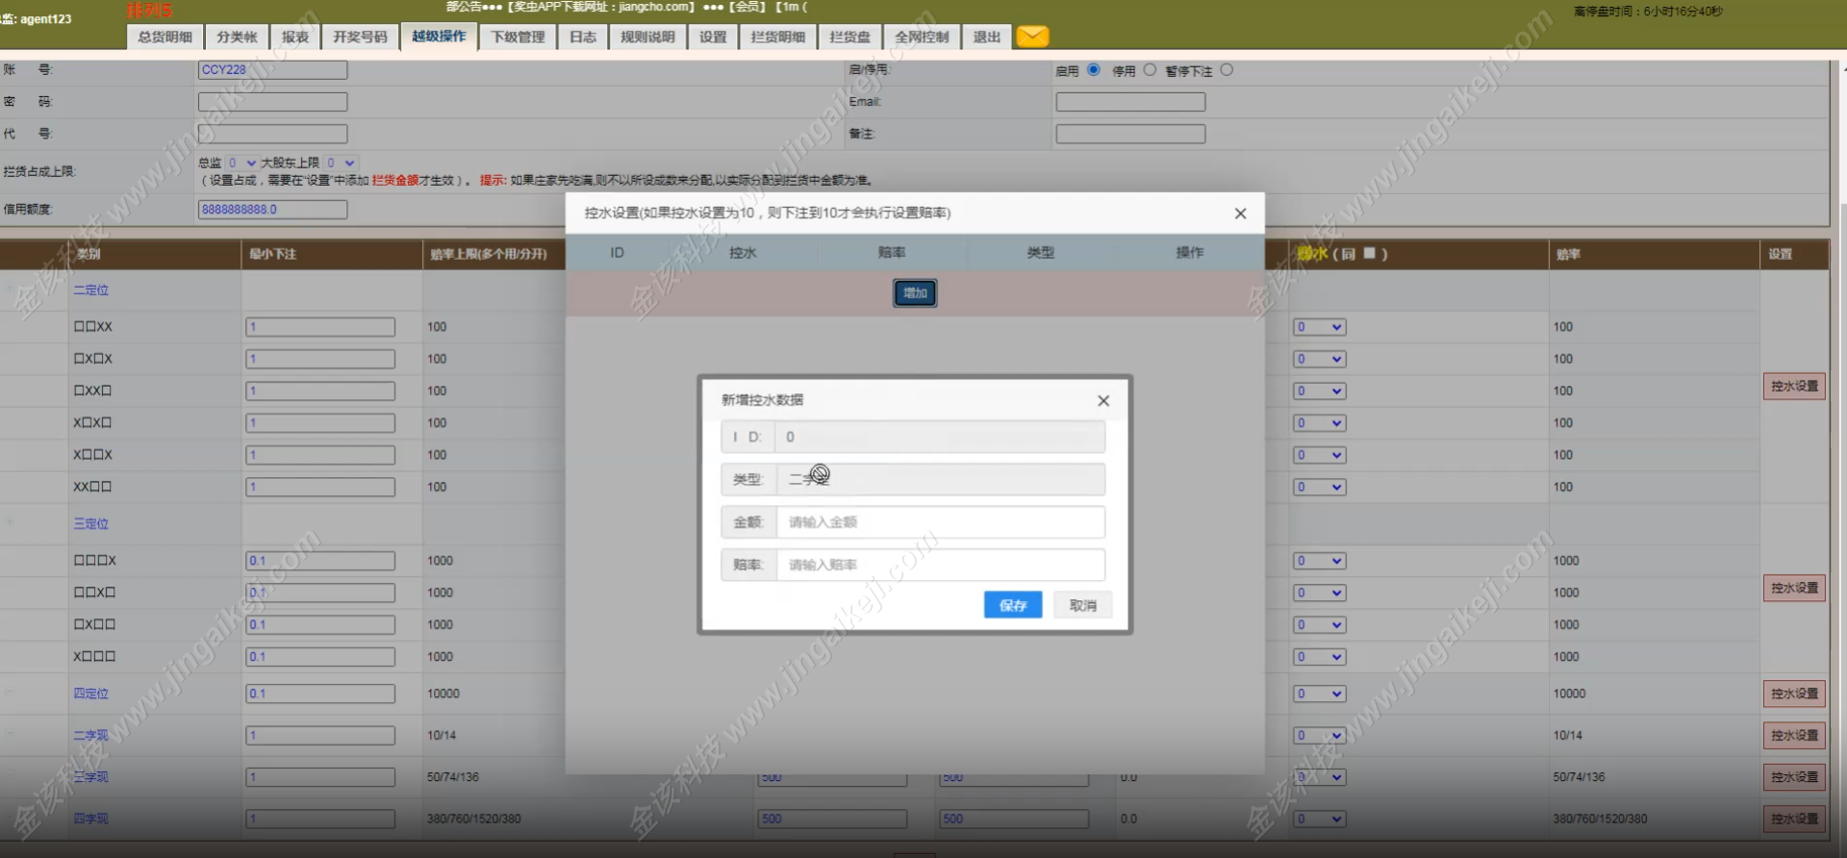Open the 拦货明细 tab

click(777, 37)
